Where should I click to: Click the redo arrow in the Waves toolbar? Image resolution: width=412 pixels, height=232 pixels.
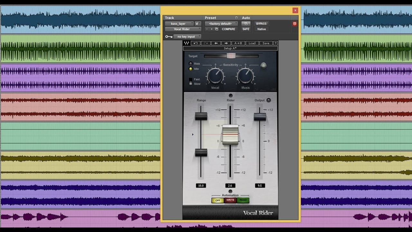point(206,43)
